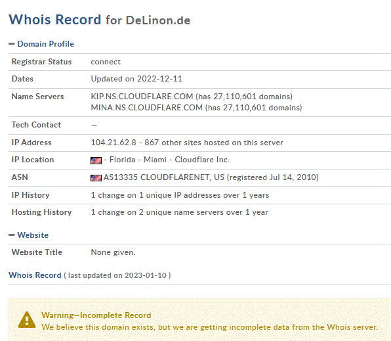Open the IP History change details

click(180, 195)
